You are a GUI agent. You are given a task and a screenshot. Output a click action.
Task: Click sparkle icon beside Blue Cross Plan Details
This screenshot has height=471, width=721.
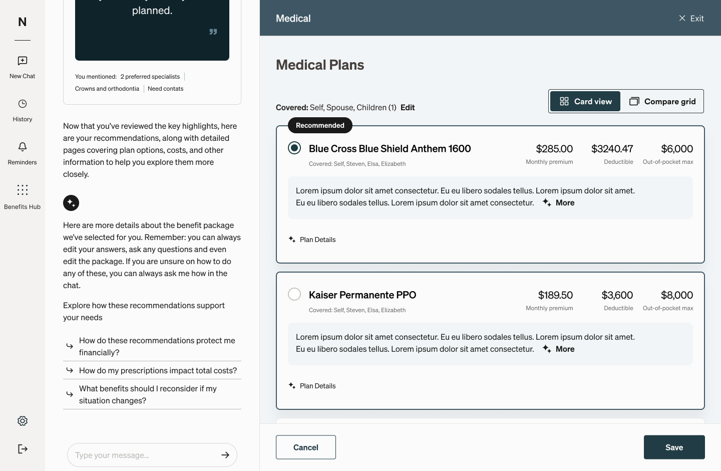(x=292, y=240)
